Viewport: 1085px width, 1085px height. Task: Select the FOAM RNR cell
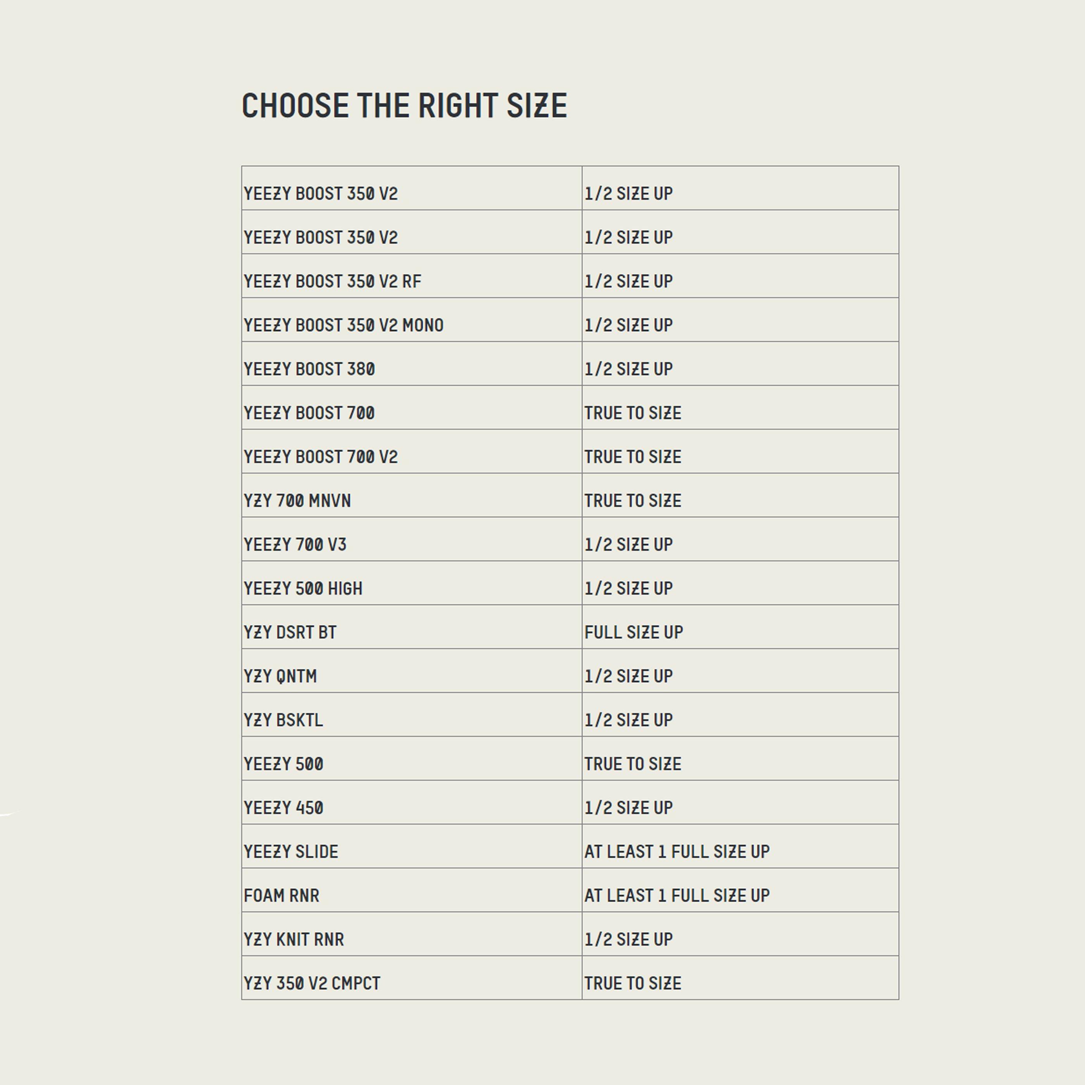(x=281, y=895)
